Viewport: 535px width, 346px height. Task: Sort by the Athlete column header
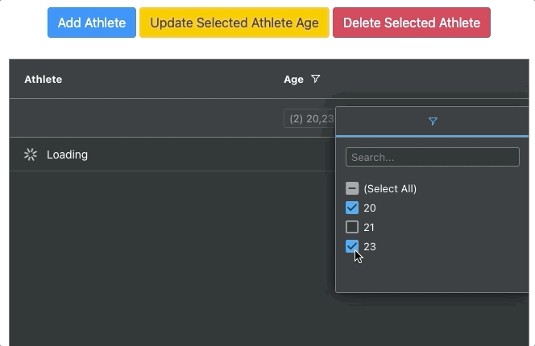click(x=44, y=79)
